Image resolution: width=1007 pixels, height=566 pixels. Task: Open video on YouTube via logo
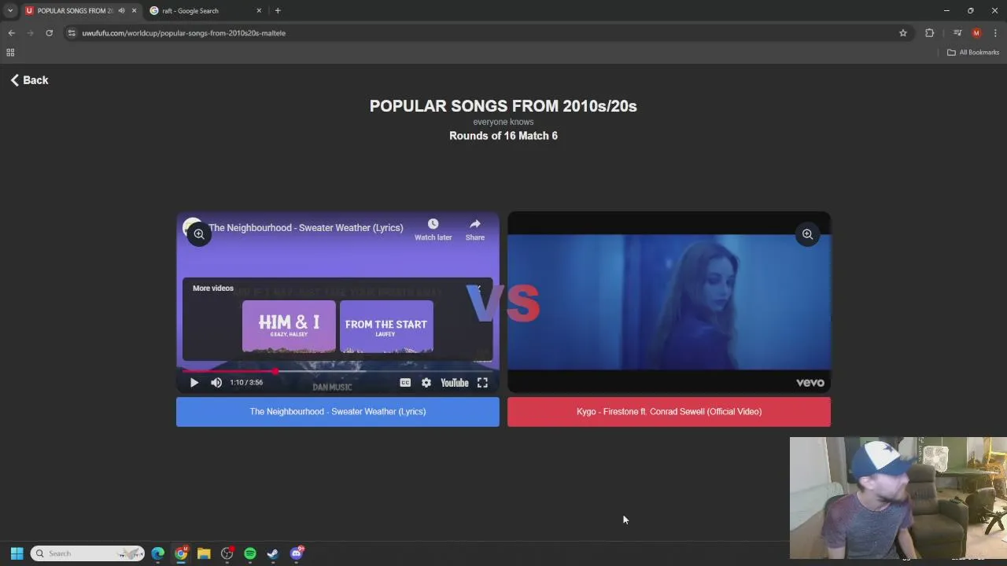455,383
